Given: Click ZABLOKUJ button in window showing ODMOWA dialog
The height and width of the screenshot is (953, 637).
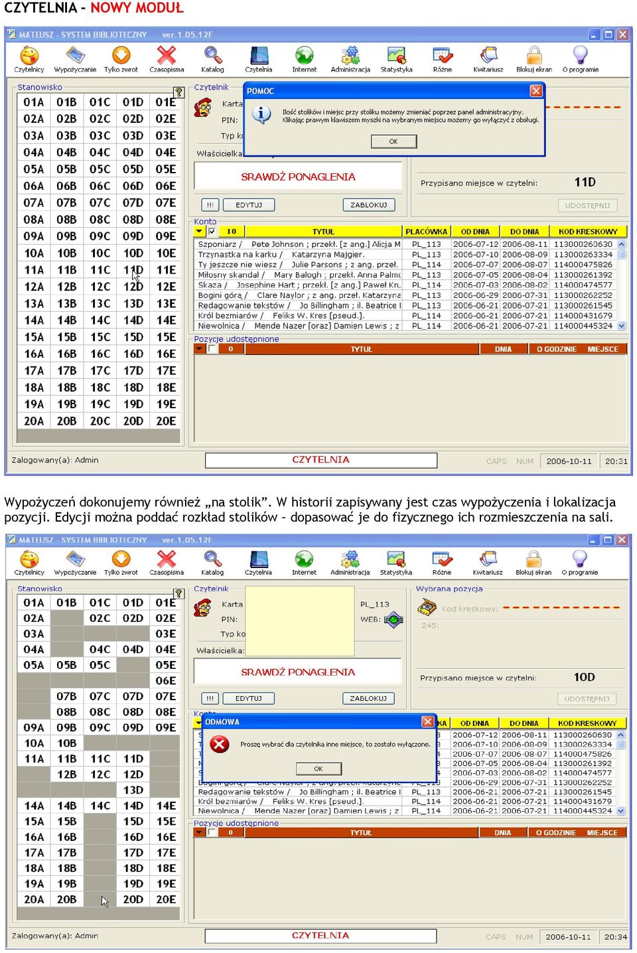Looking at the screenshot, I should [369, 698].
